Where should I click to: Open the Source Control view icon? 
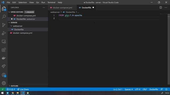4,25
